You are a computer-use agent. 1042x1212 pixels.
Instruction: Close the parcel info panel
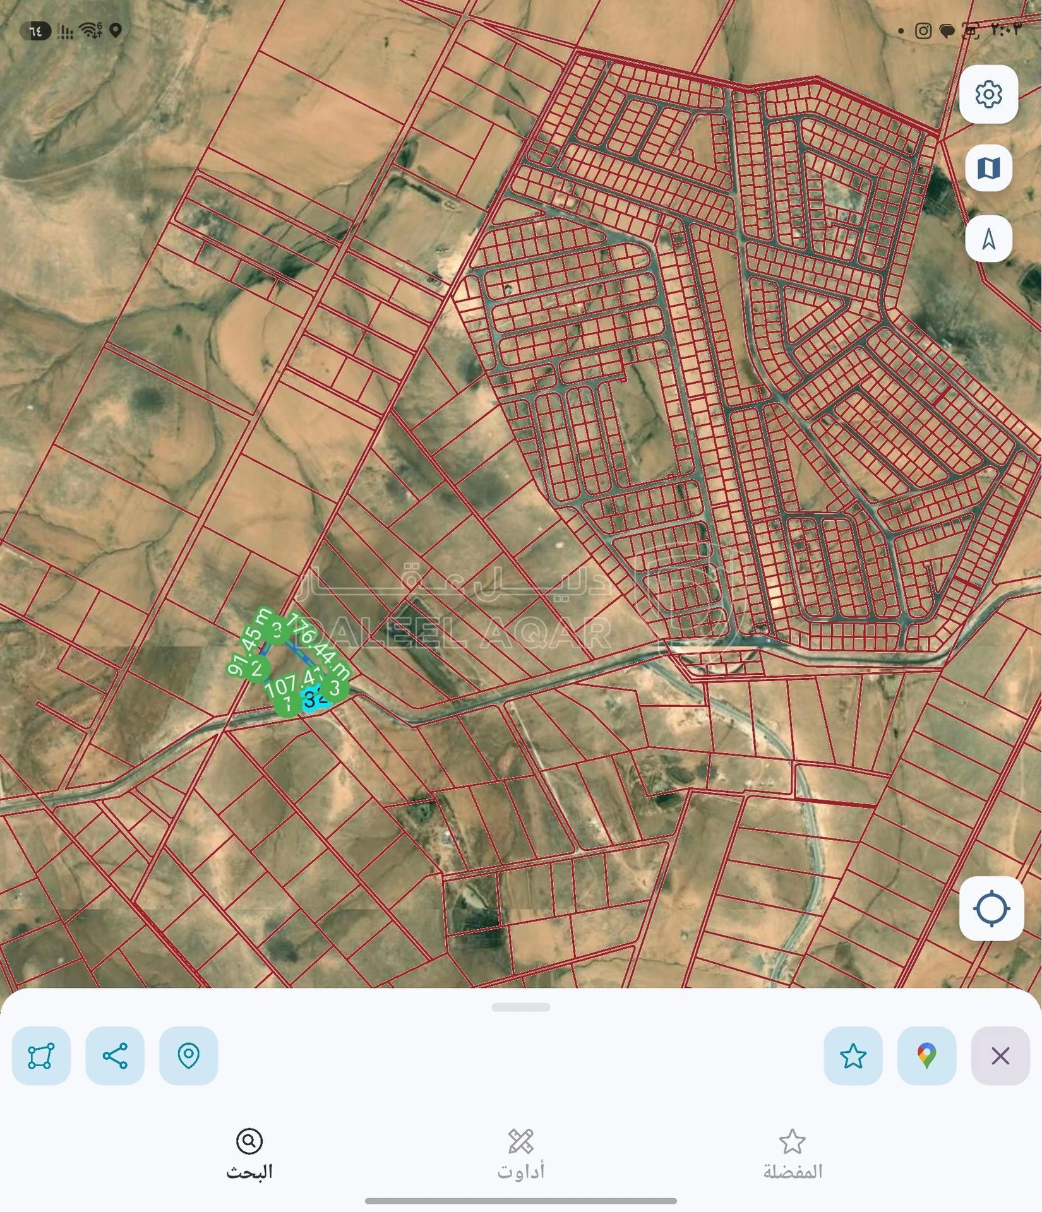[1000, 1056]
